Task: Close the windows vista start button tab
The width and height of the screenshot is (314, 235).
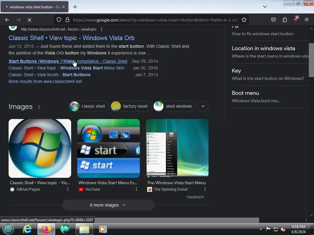Action: 63,7
